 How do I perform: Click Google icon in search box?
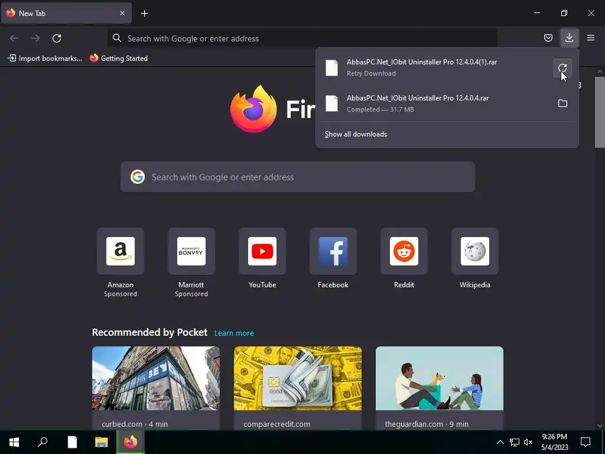[x=137, y=177]
